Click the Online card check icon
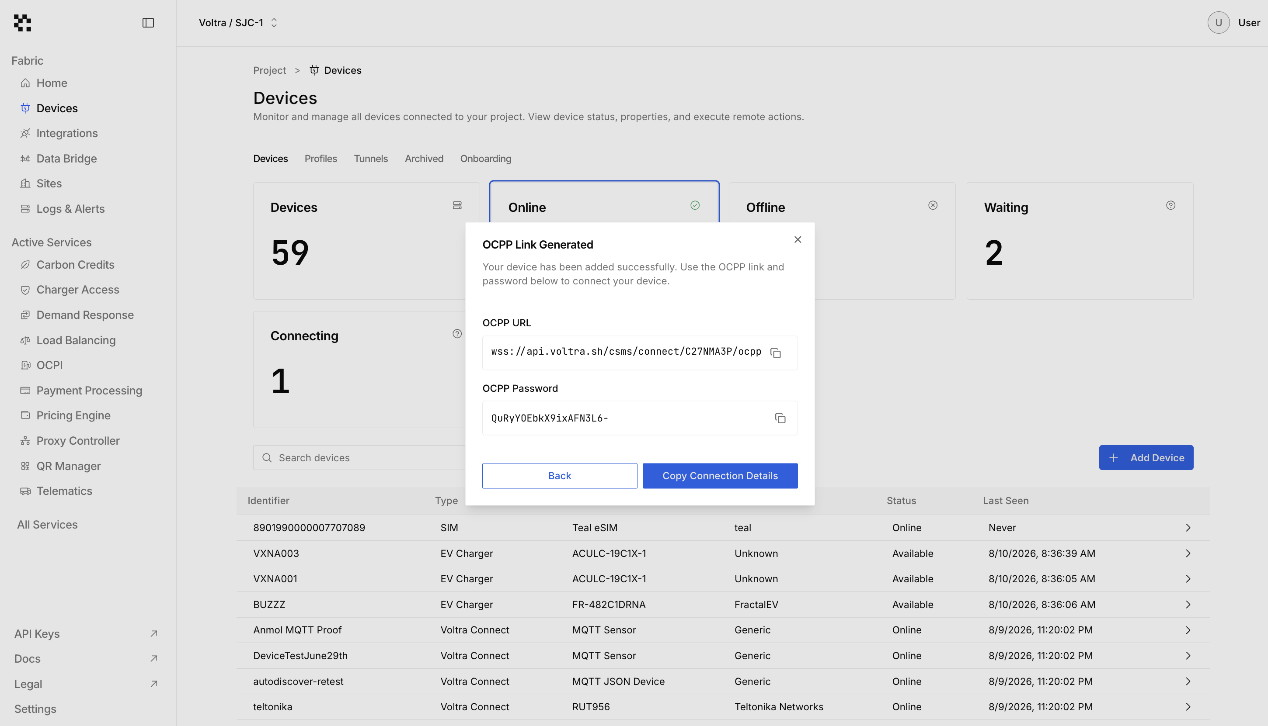 [x=695, y=205]
